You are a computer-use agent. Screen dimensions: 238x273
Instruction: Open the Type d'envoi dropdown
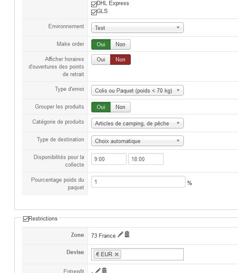[x=138, y=90]
